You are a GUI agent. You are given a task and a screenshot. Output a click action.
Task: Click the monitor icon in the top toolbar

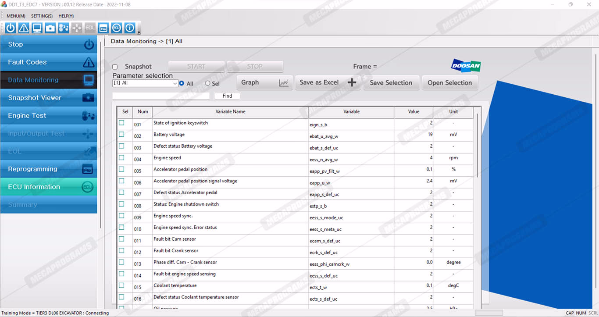pos(37,28)
